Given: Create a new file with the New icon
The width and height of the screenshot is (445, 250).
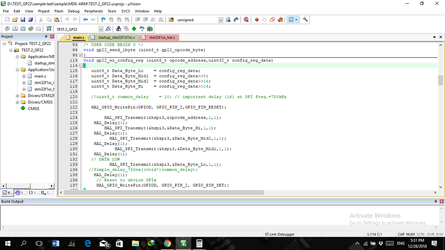Looking at the screenshot, I should click(x=7, y=20).
